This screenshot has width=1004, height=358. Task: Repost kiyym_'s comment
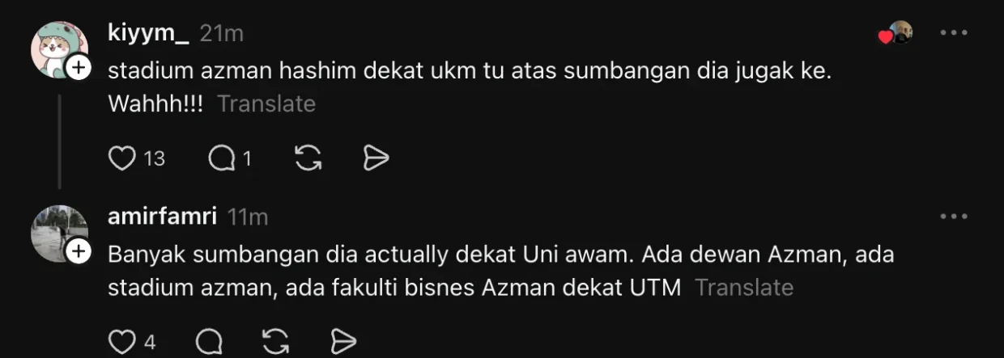coord(308,159)
